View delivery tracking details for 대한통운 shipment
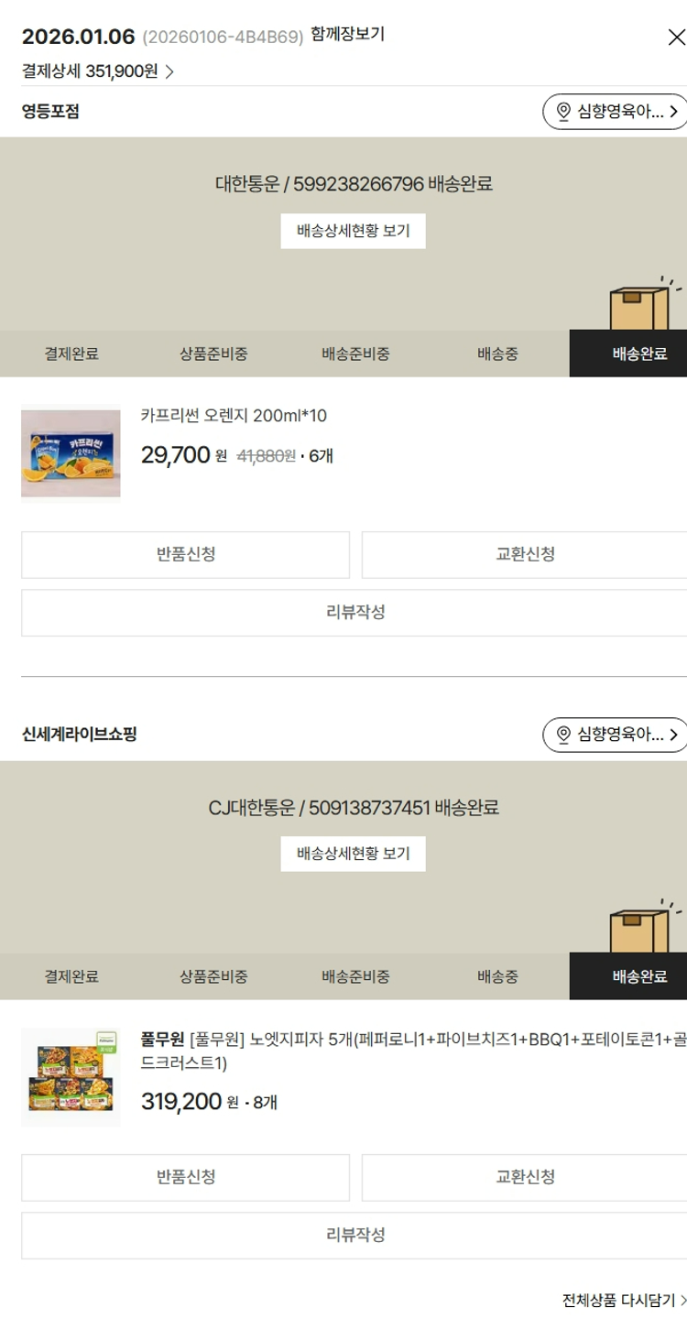The image size is (687, 1329). 353,231
